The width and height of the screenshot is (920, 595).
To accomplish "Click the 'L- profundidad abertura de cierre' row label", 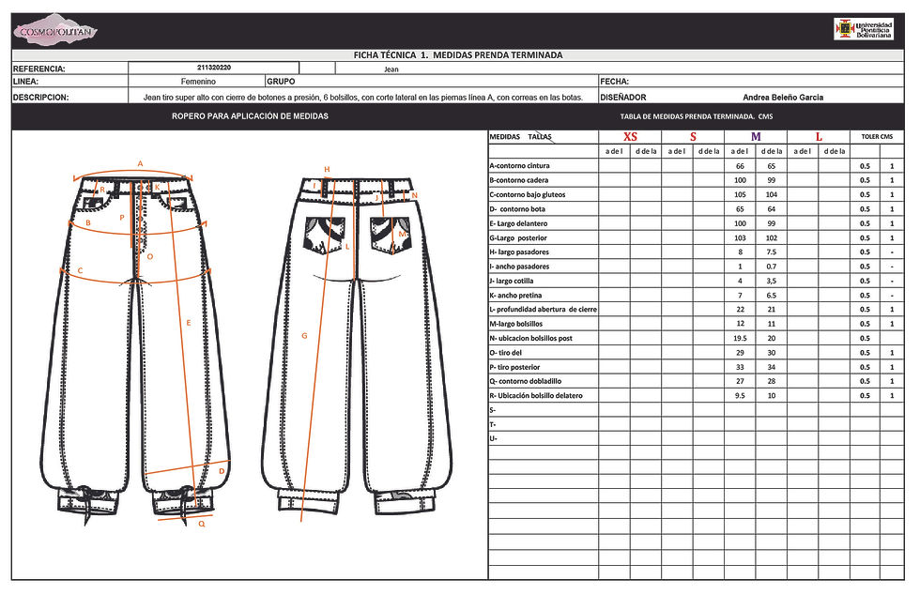I will pos(544,310).
